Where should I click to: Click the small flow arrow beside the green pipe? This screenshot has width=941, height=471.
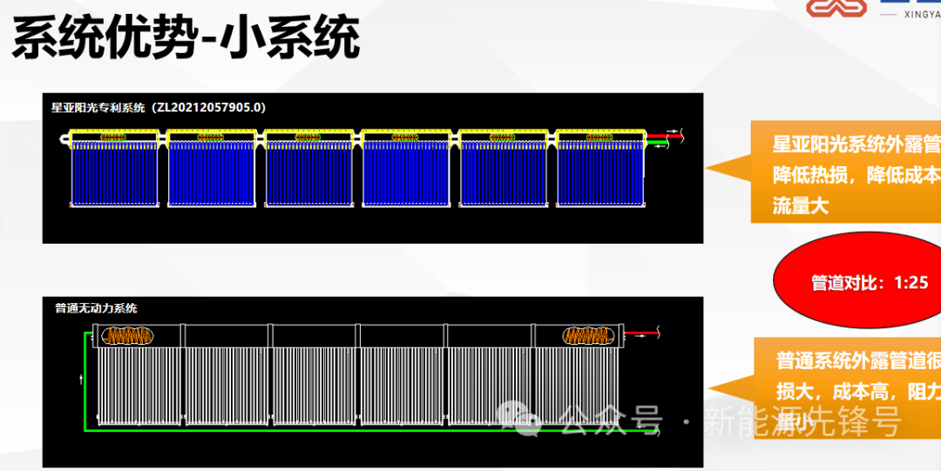coord(78,379)
